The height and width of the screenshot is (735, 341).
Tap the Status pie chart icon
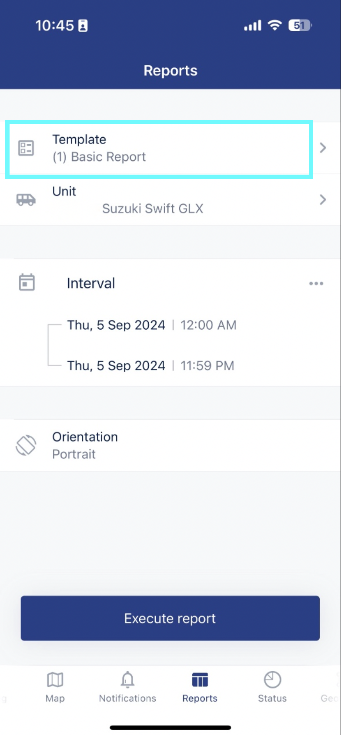click(272, 680)
